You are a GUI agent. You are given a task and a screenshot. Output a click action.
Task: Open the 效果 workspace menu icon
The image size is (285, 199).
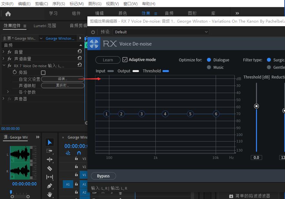coord(156,14)
